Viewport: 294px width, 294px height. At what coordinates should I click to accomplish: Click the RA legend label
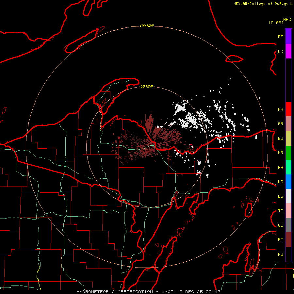tap(280, 168)
